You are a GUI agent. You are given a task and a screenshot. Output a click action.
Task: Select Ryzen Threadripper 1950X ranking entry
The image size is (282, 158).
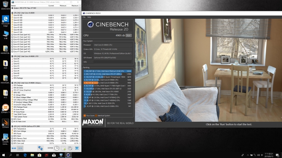[108, 77]
